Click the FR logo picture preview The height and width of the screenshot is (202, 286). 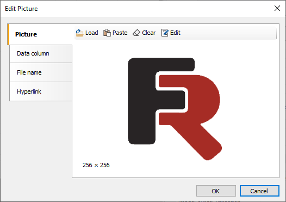pos(175,109)
